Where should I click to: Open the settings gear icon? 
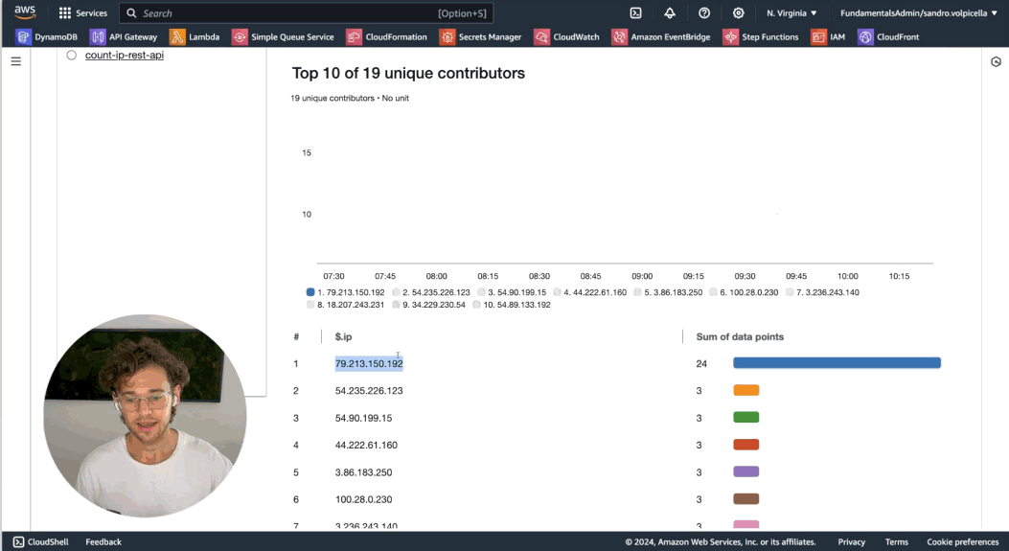pyautogui.click(x=738, y=12)
